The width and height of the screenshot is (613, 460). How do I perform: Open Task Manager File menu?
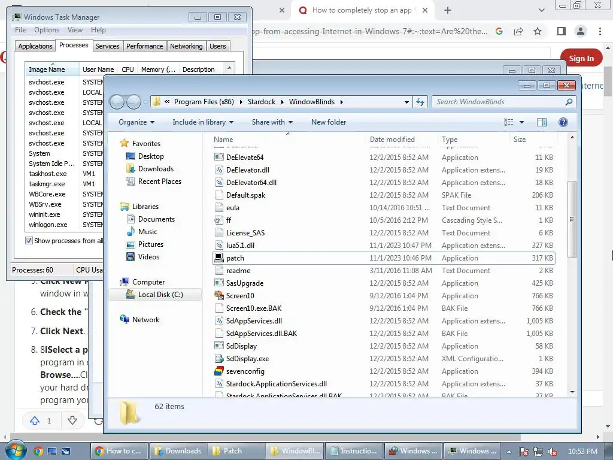20,30
